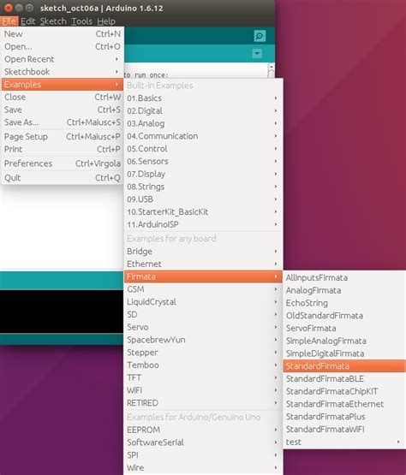Expand the LiquidCrystal library examples
The image size is (406, 475).
203,302
